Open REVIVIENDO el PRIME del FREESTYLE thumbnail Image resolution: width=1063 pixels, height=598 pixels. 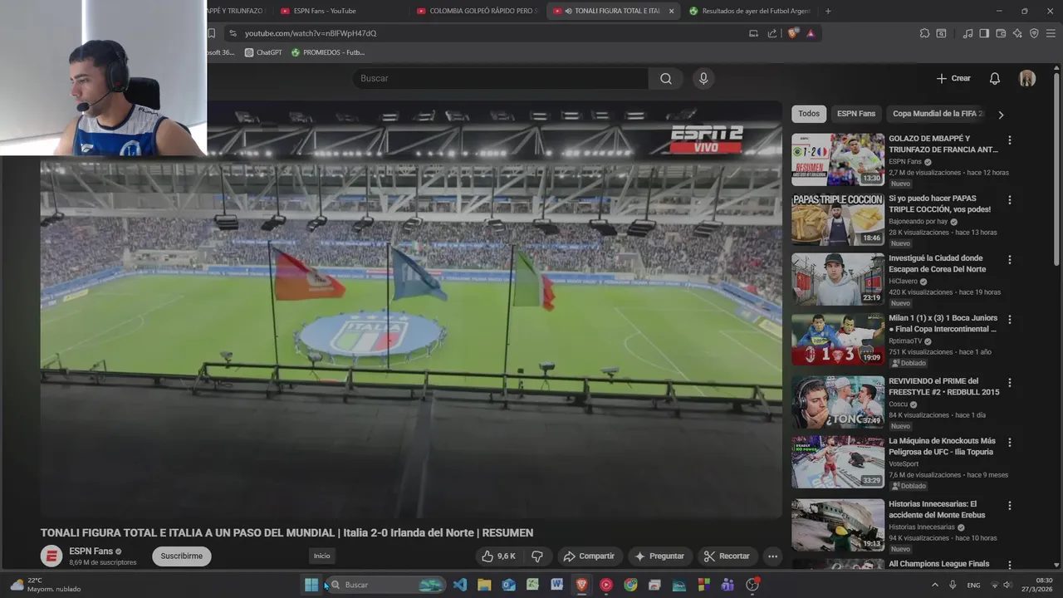(838, 402)
